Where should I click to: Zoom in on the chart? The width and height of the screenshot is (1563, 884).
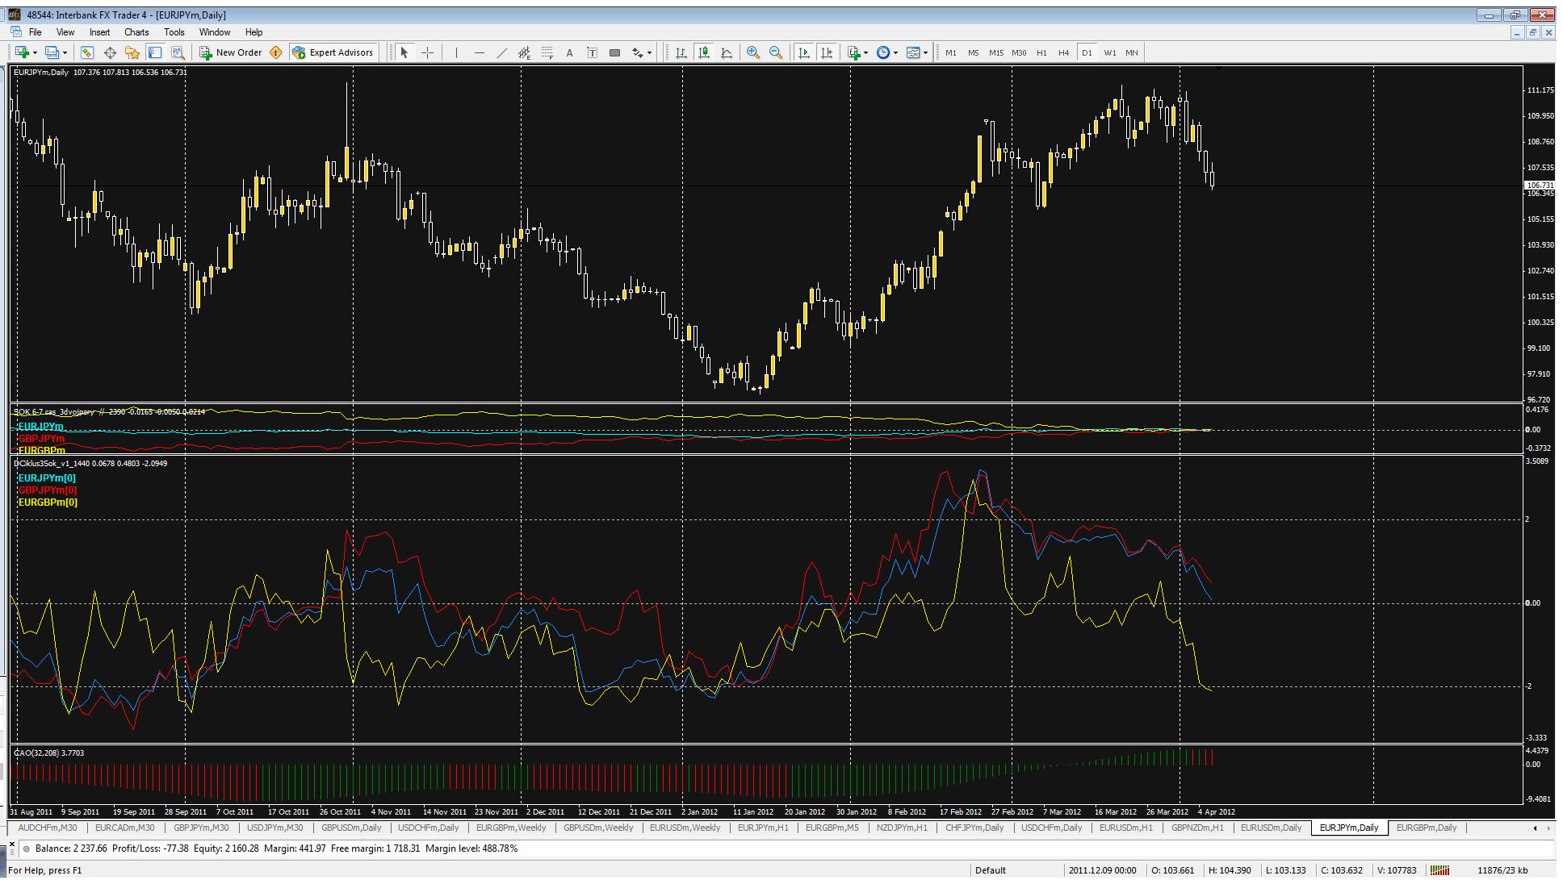pos(753,52)
